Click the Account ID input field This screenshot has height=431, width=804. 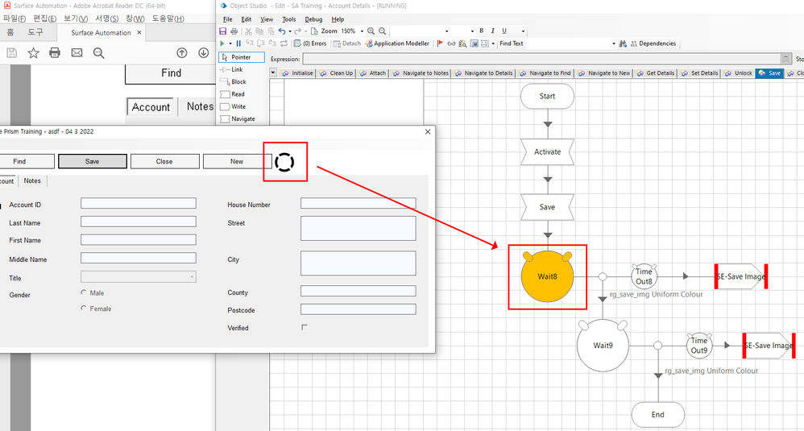coord(138,204)
